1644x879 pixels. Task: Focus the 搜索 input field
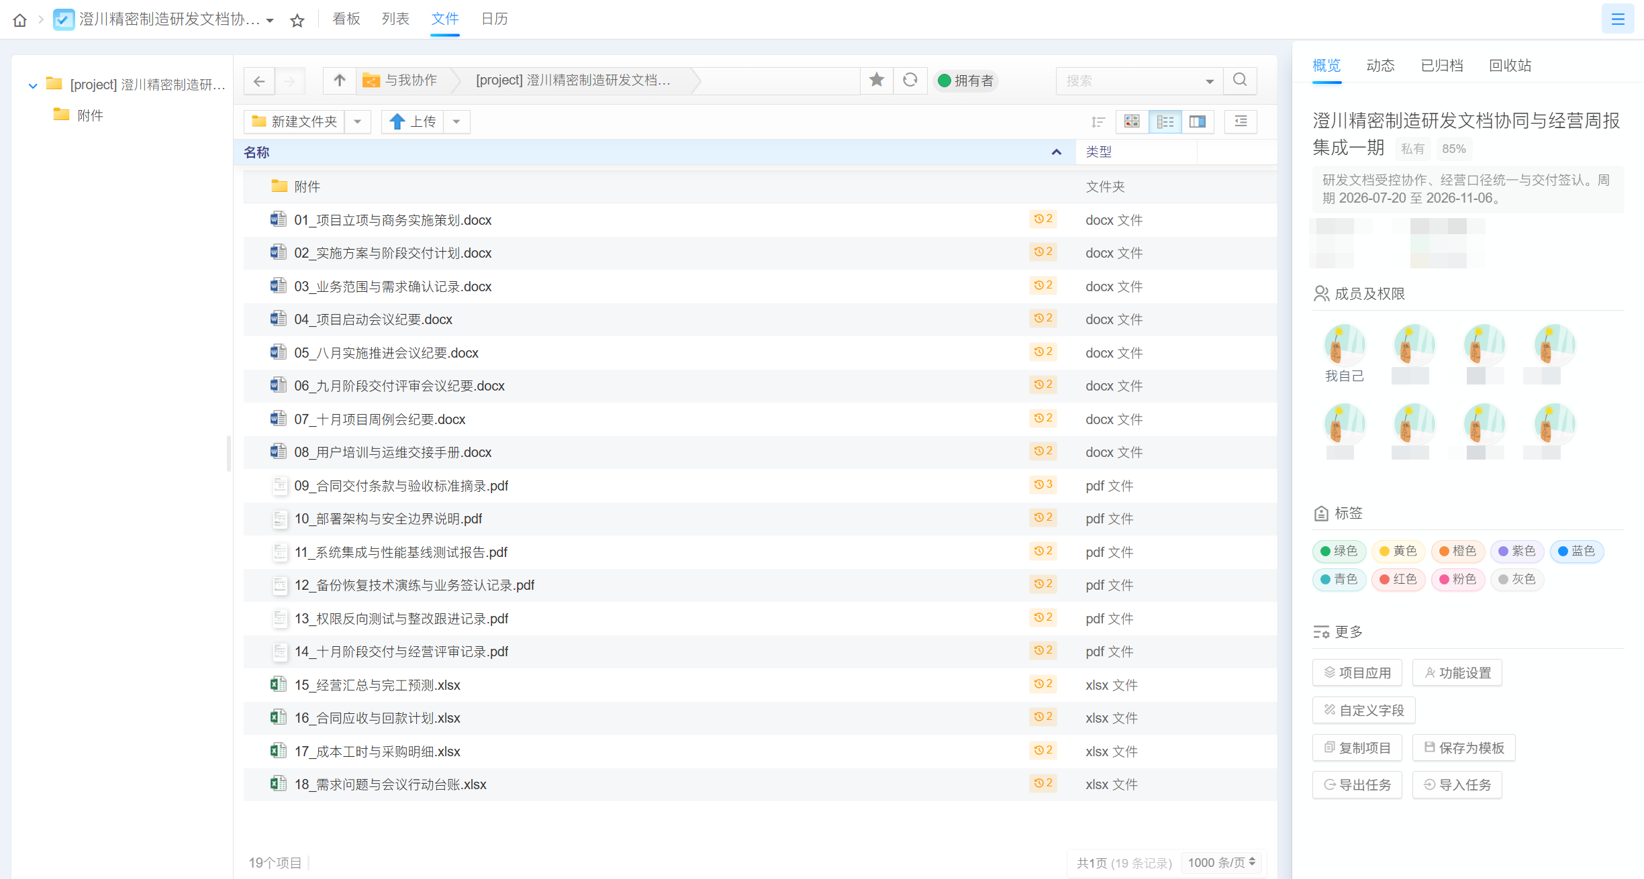tap(1132, 81)
